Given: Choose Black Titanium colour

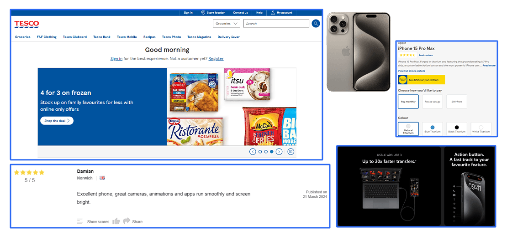Looking at the screenshot, I should (457, 128).
